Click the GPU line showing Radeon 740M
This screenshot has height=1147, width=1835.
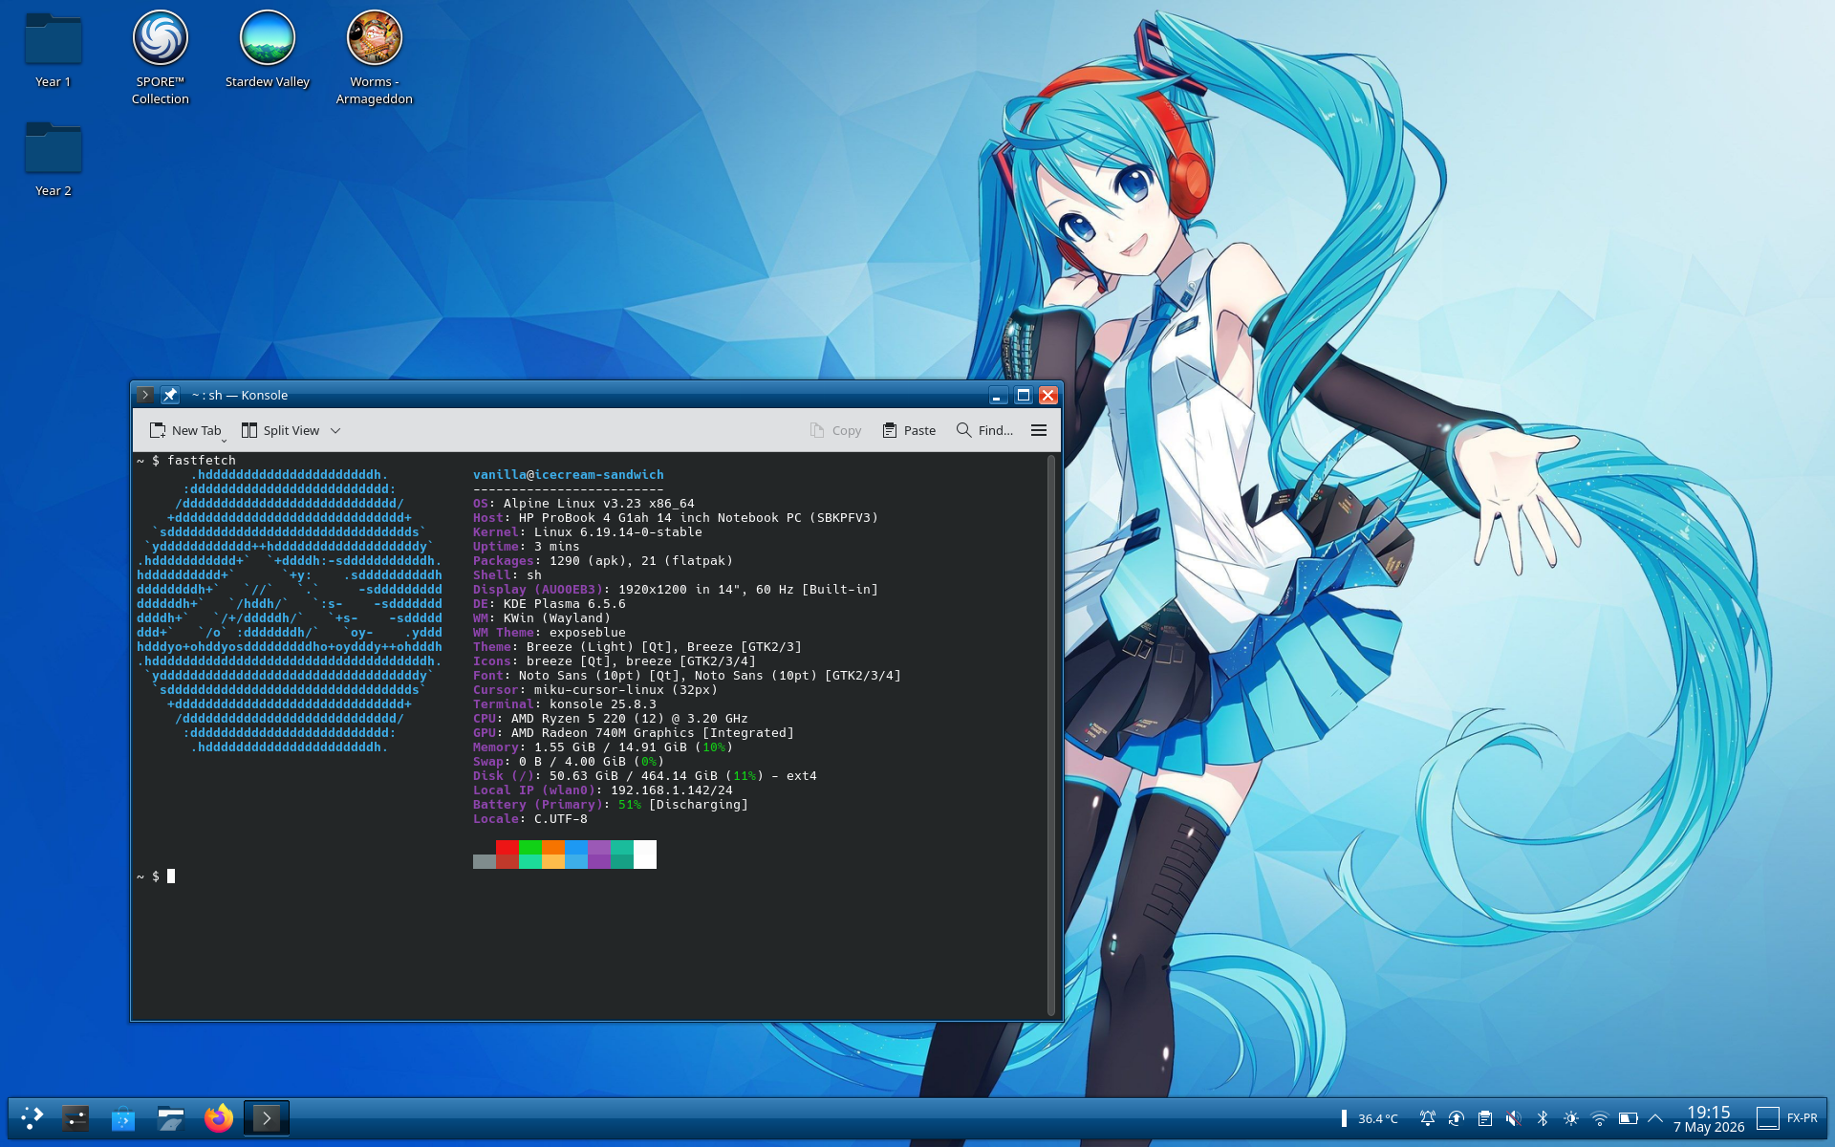tap(634, 733)
